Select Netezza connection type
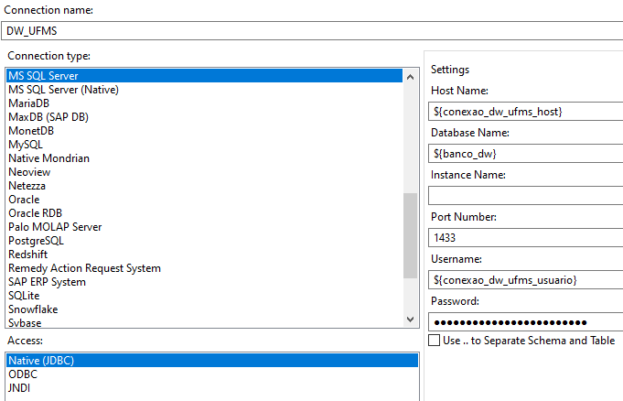The image size is (623, 401). point(205,186)
